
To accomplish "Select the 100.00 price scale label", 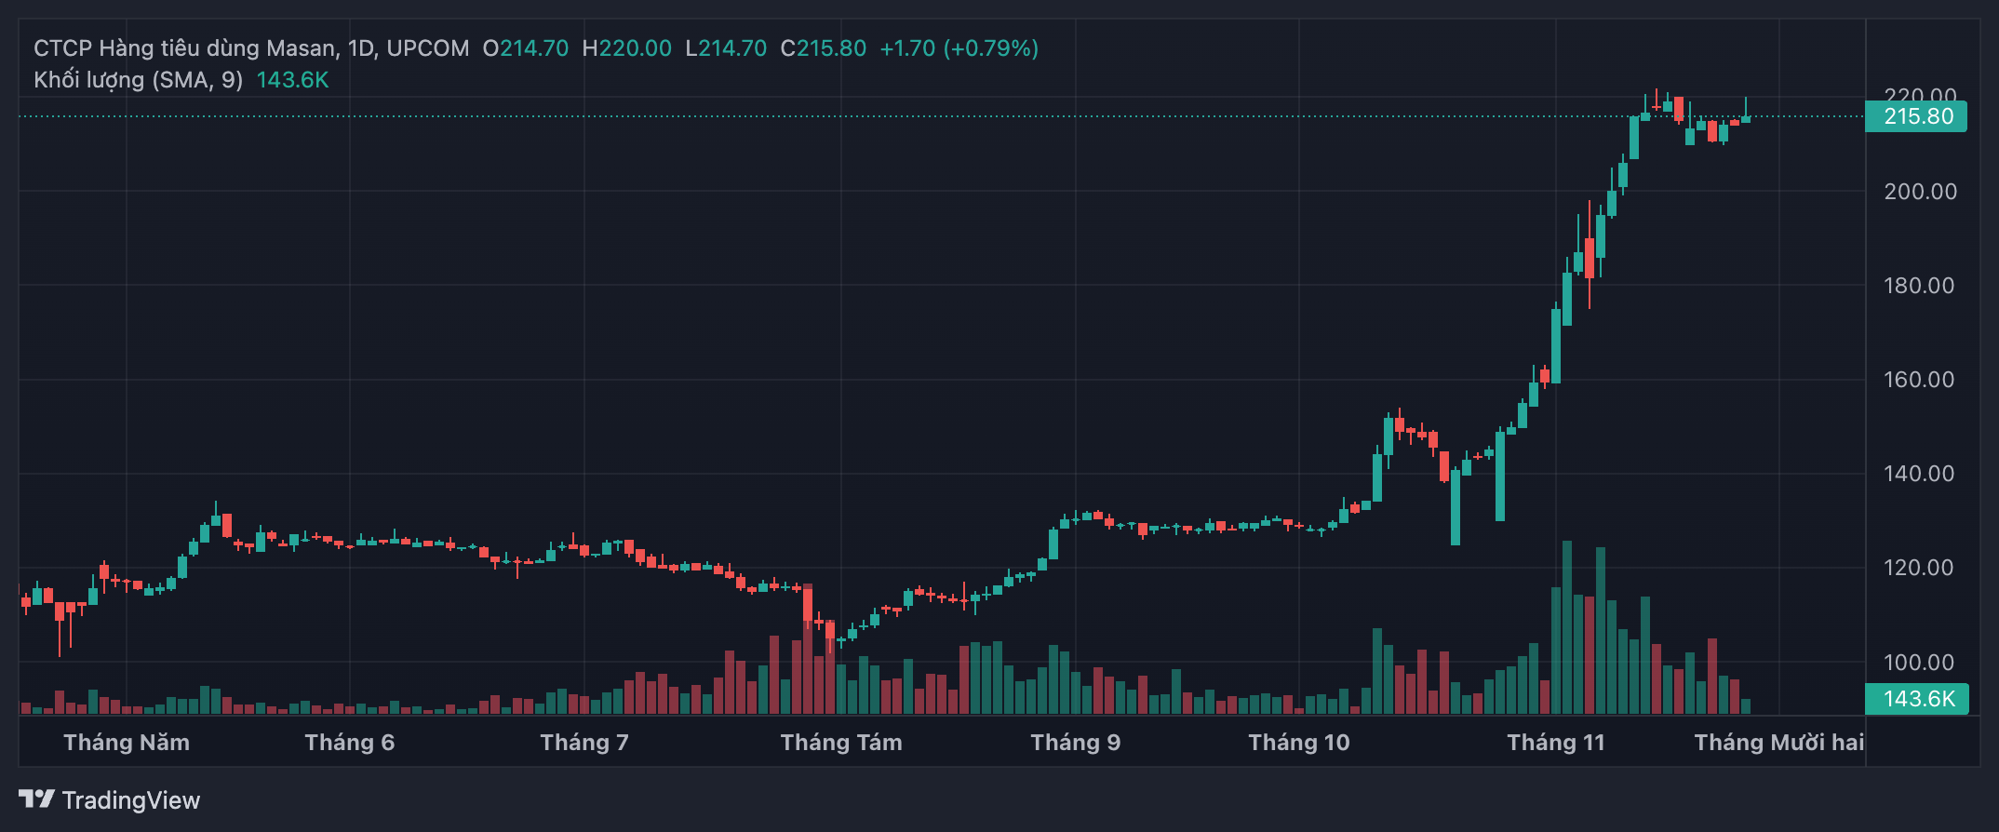I will tap(1920, 663).
